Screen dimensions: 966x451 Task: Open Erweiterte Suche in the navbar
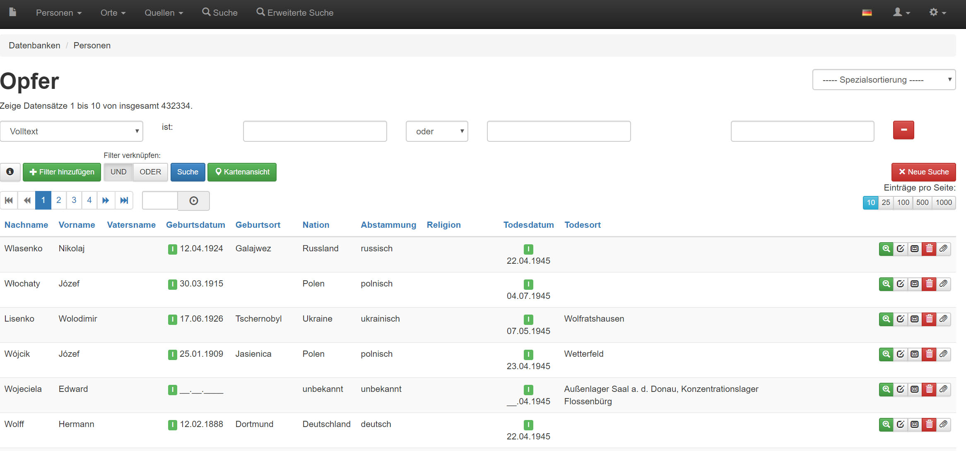click(x=295, y=12)
